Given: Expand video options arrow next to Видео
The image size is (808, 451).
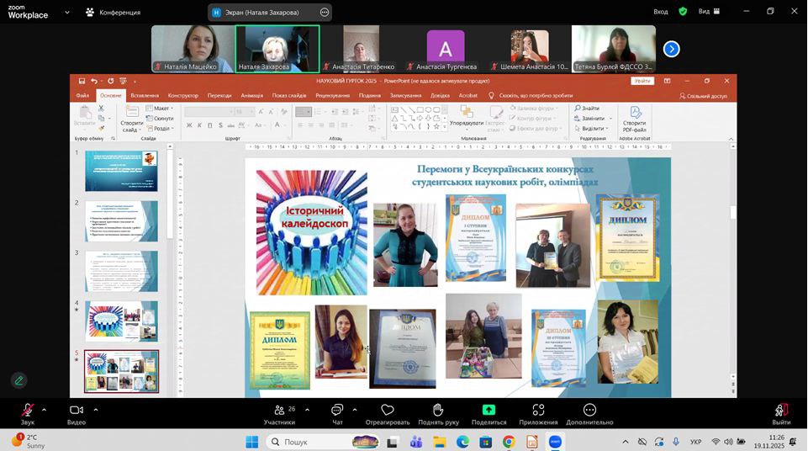Looking at the screenshot, I should click(x=95, y=410).
